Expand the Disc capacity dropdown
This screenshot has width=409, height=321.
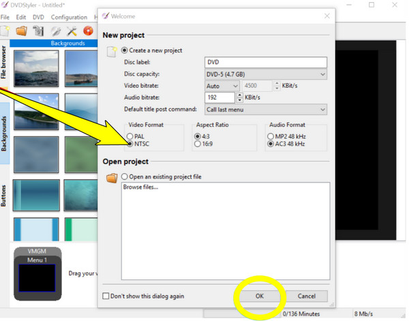(x=266, y=74)
